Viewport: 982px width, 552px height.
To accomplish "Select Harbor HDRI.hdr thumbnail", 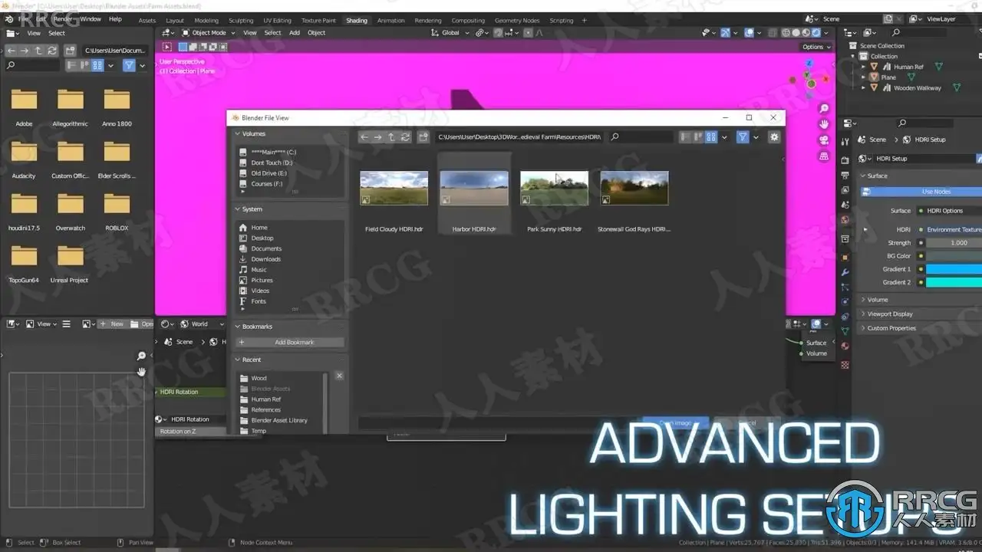I will click(x=474, y=188).
